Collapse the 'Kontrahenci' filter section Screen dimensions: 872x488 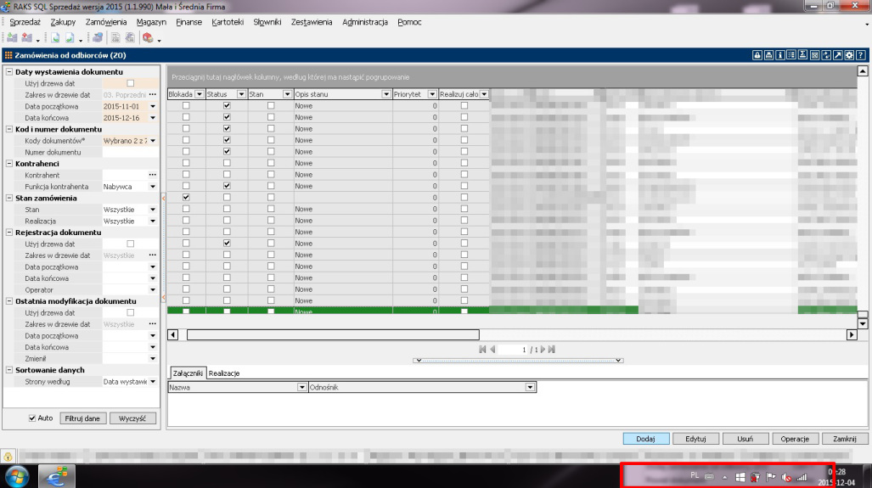9,164
